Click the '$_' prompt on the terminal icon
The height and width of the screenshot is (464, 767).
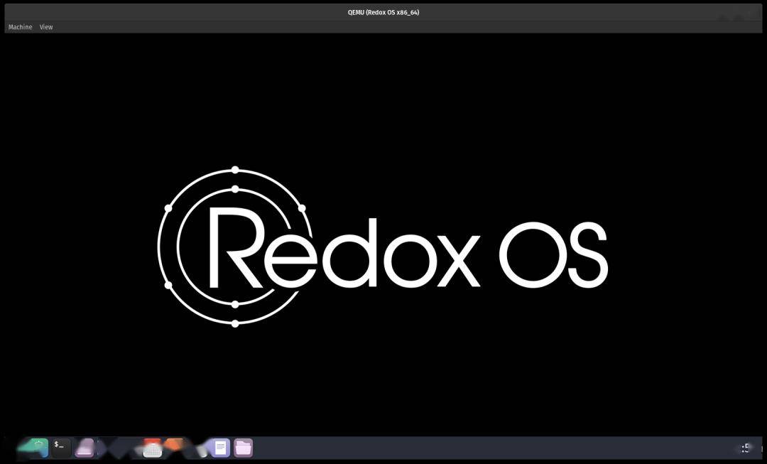[x=59, y=446]
